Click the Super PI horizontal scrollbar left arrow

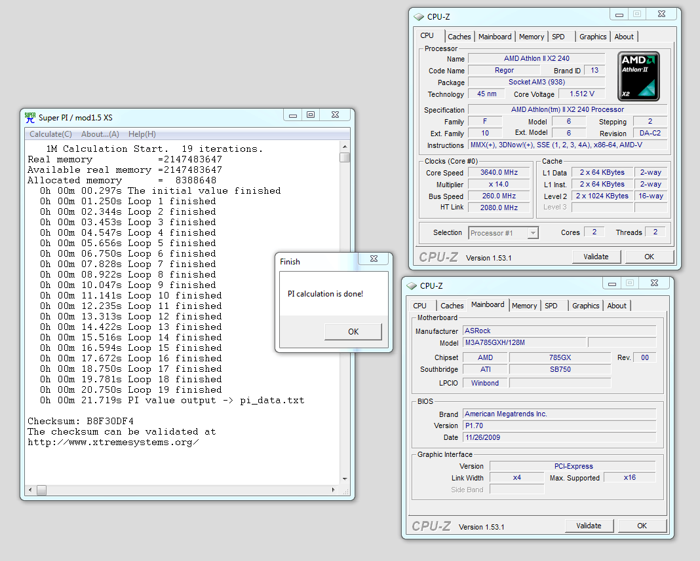point(30,490)
